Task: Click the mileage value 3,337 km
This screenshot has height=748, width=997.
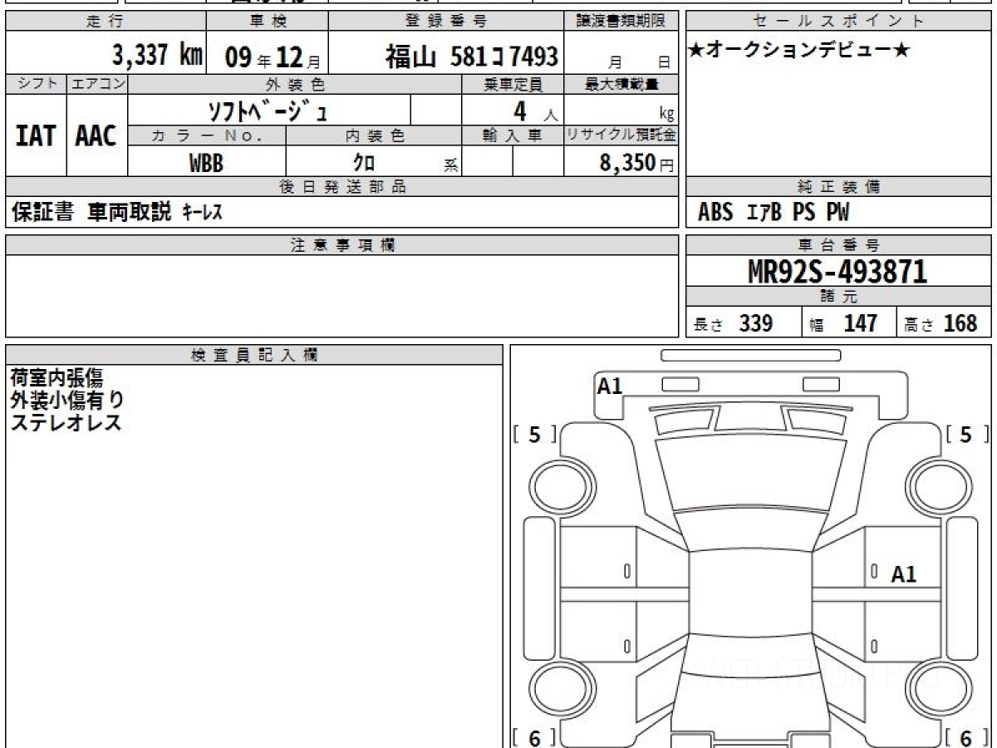Action: tap(158, 56)
